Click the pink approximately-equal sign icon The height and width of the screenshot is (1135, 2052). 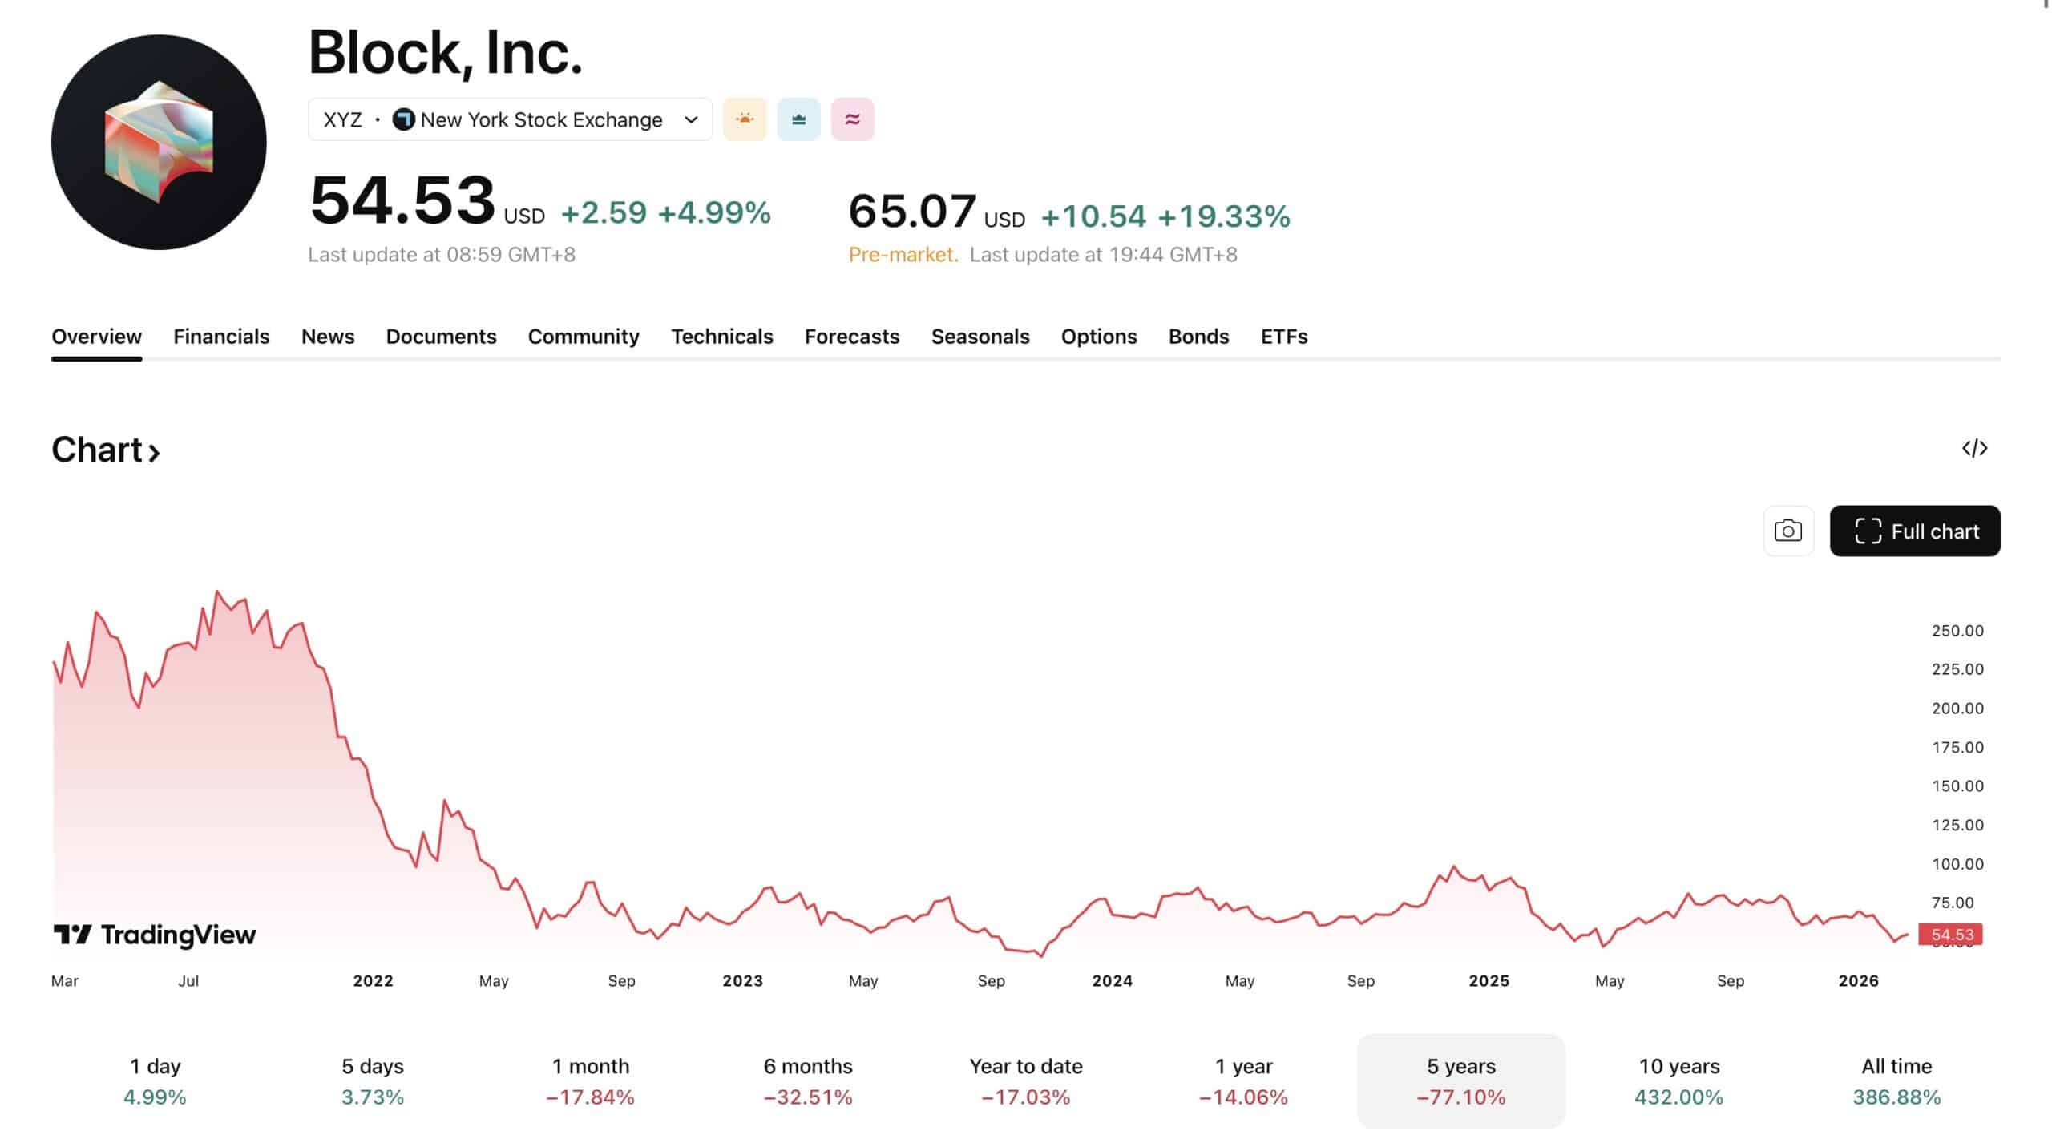tap(852, 119)
